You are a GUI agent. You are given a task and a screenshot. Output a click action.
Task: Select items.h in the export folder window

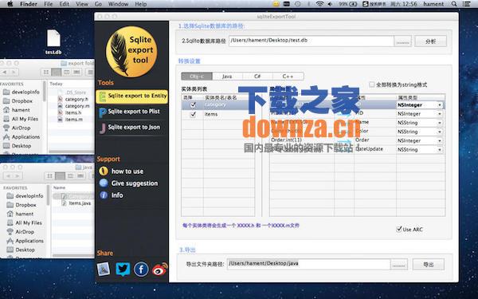coord(72,112)
